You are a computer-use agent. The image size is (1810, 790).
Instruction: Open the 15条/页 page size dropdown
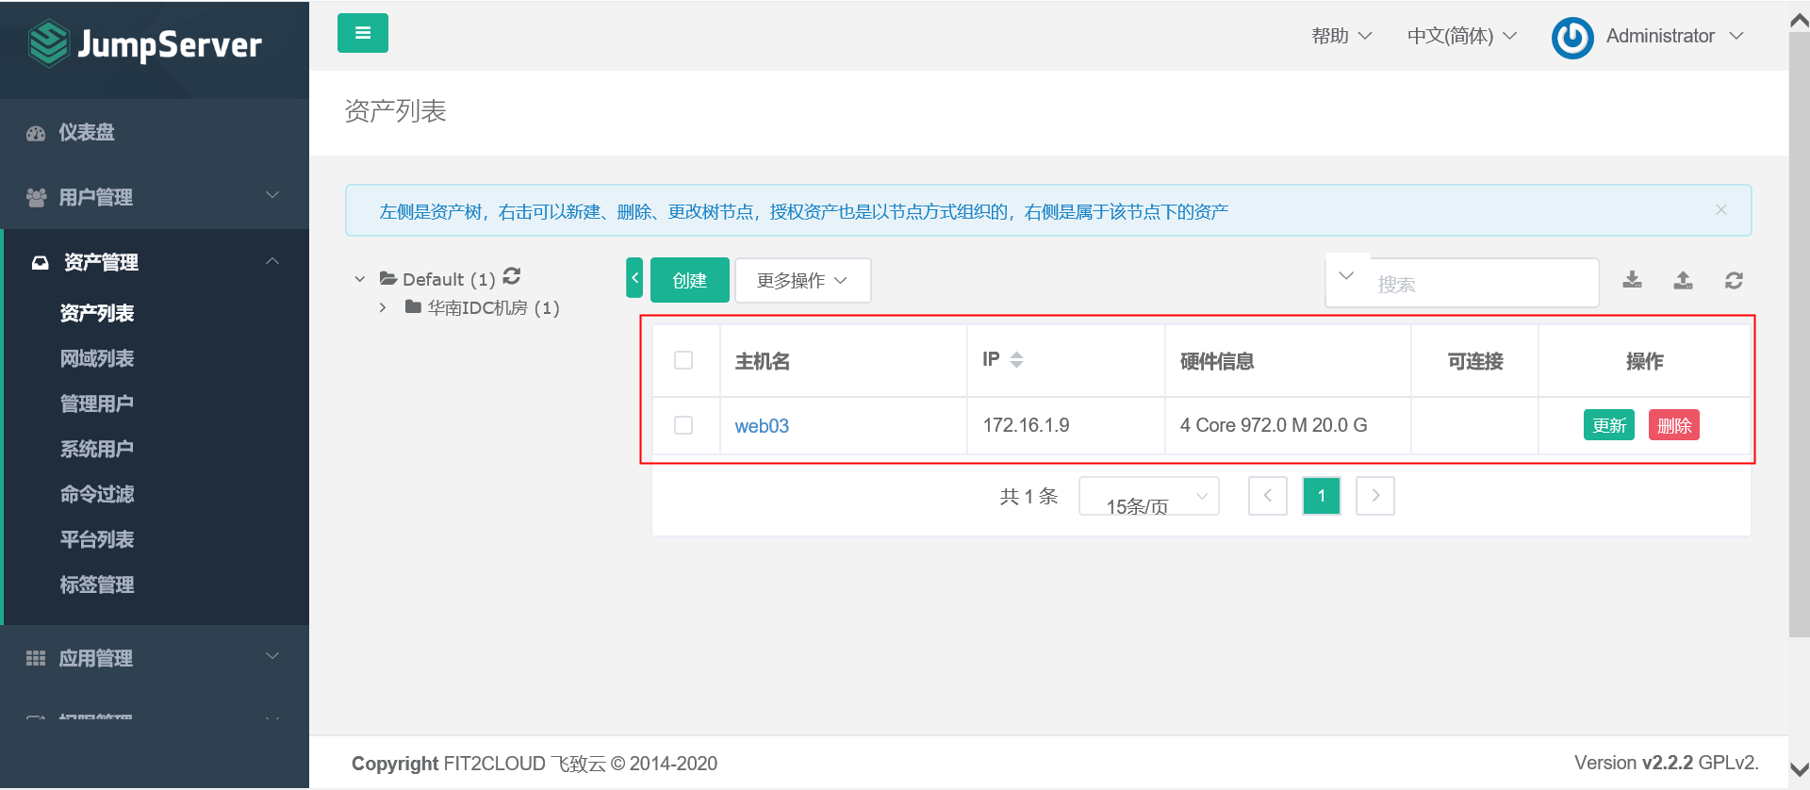coord(1148,497)
